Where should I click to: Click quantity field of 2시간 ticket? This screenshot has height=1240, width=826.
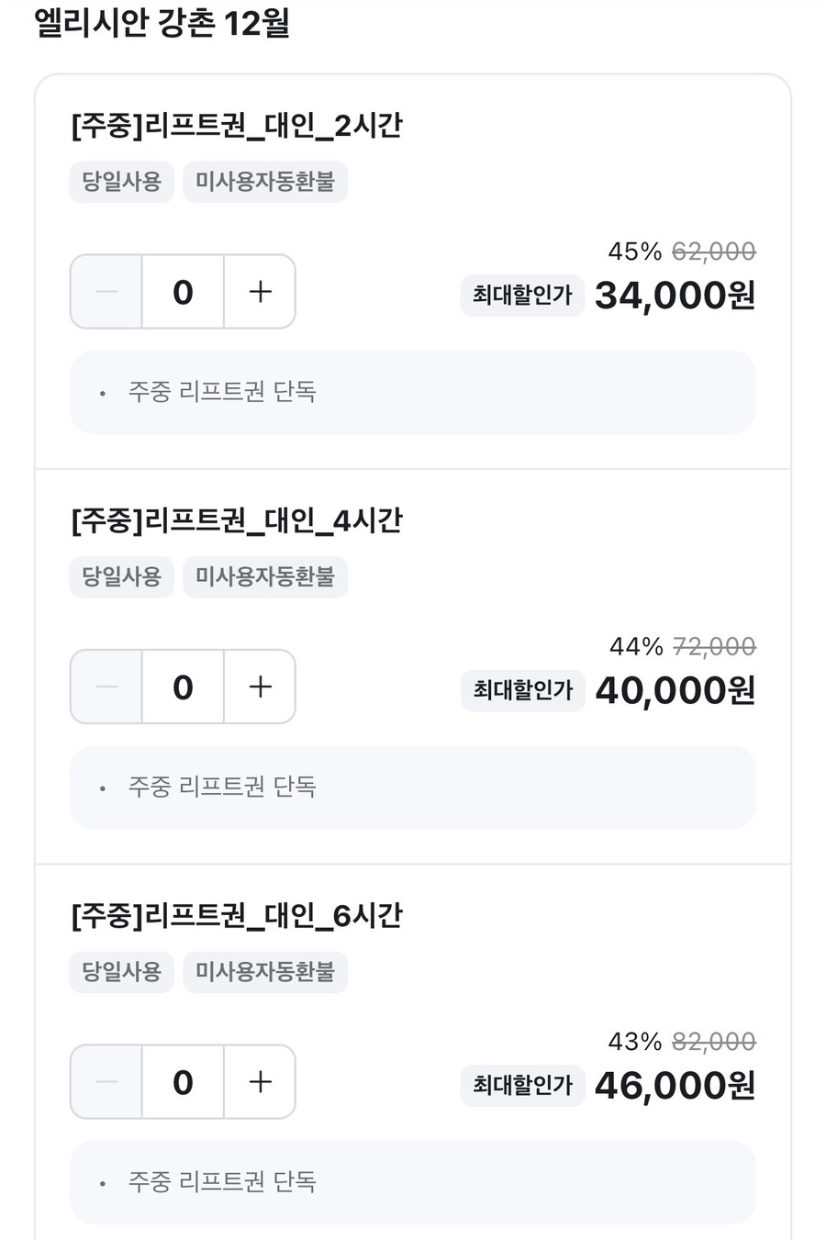pyautogui.click(x=183, y=292)
